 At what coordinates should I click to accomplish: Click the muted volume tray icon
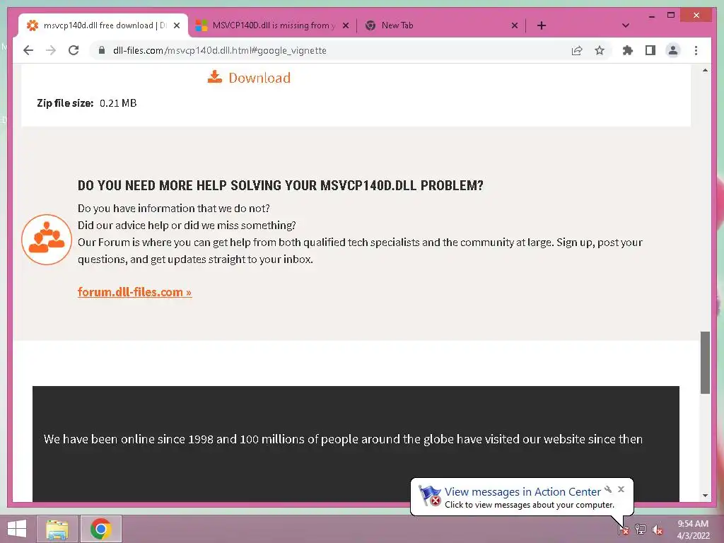(x=657, y=530)
